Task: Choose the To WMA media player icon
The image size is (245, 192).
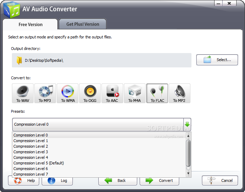Action: pos(68,93)
